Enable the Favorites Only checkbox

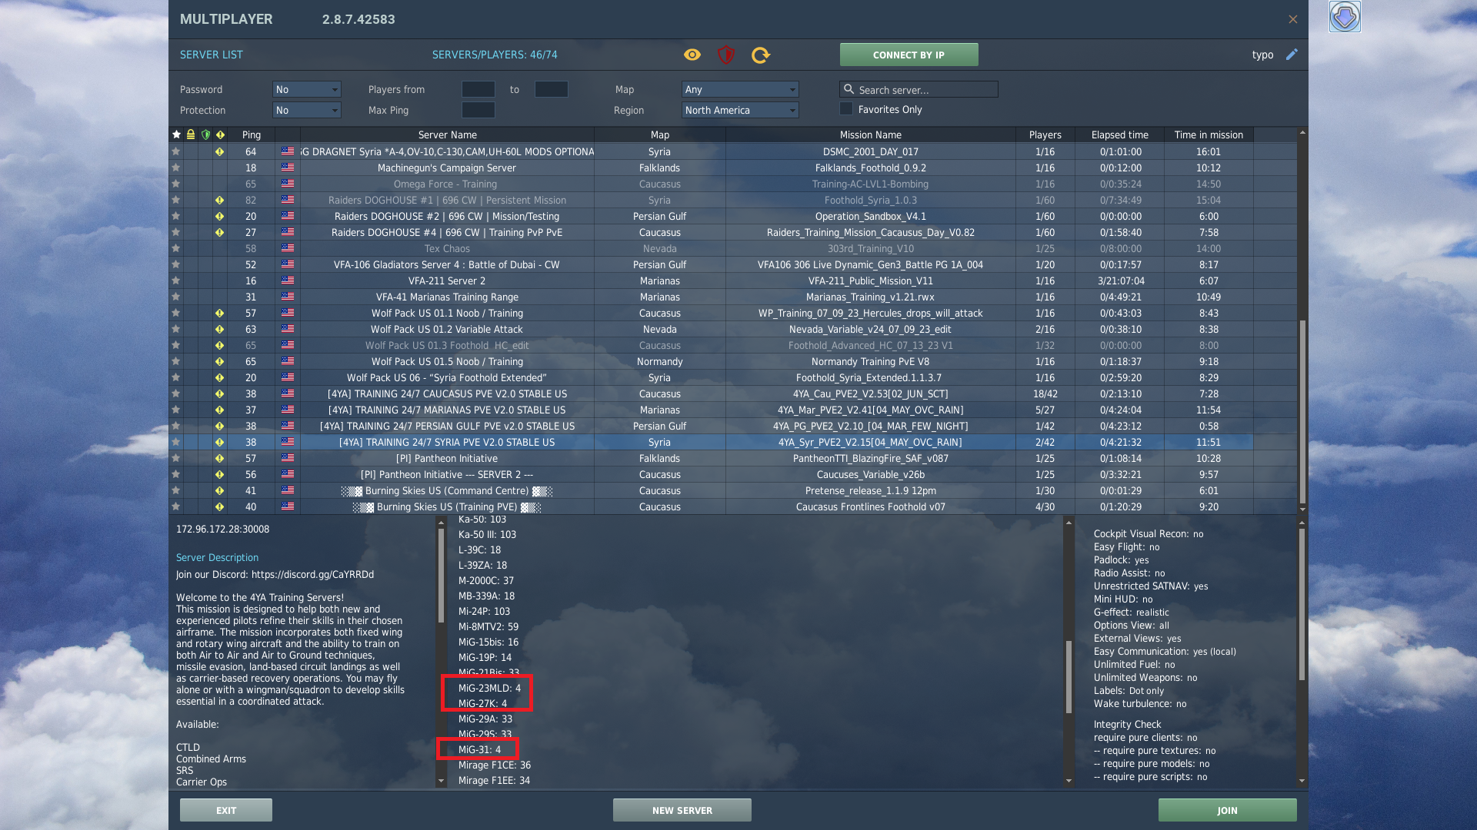click(846, 109)
